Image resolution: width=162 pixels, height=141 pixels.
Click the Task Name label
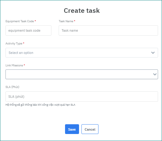(x=66, y=21)
